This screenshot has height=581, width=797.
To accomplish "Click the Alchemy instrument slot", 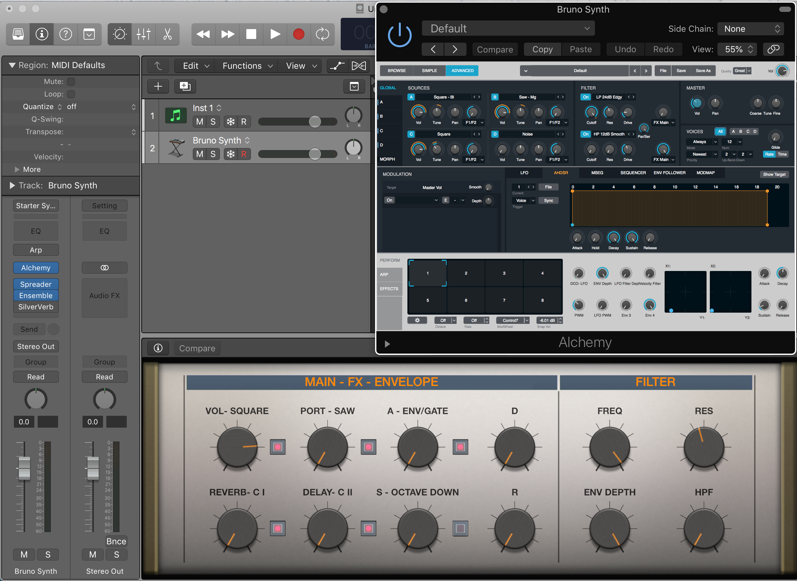I will [36, 268].
